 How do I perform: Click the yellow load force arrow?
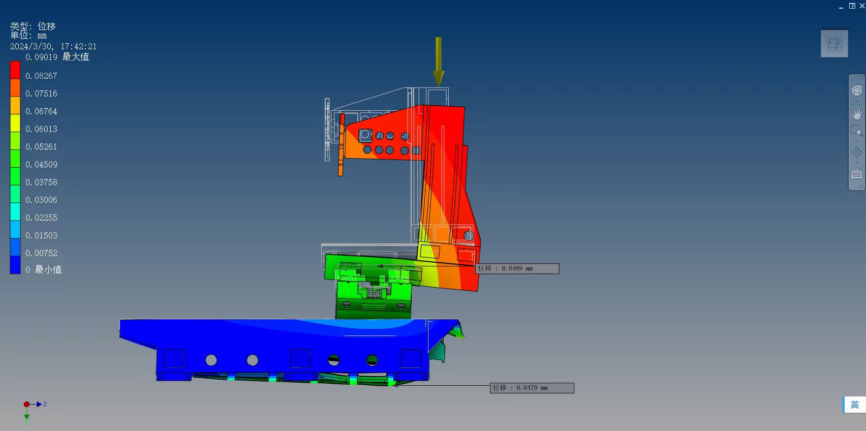pyautogui.click(x=438, y=61)
